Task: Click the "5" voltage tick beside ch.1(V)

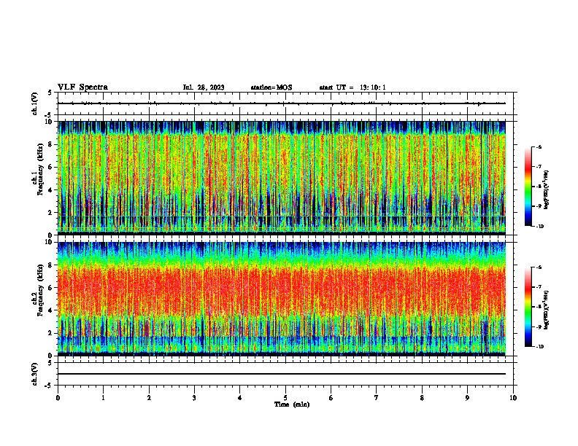Action: (50, 93)
